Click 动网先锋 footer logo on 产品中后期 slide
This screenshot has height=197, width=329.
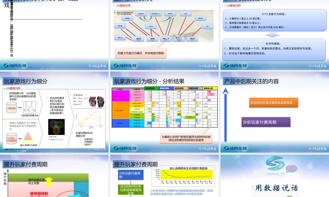point(236,148)
